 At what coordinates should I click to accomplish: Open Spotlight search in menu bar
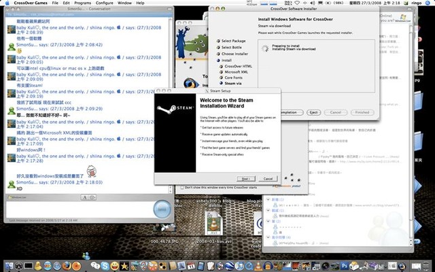[428, 3]
